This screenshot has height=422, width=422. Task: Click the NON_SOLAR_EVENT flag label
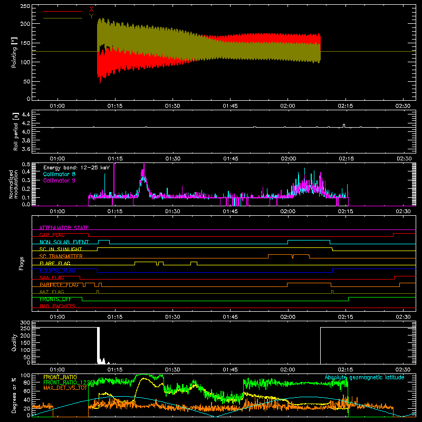(64, 242)
